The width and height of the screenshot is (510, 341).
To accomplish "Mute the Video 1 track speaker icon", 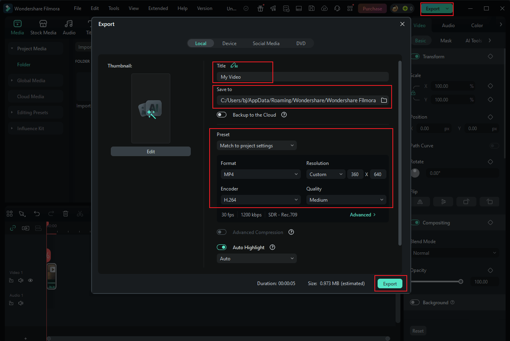I will [x=21, y=280].
